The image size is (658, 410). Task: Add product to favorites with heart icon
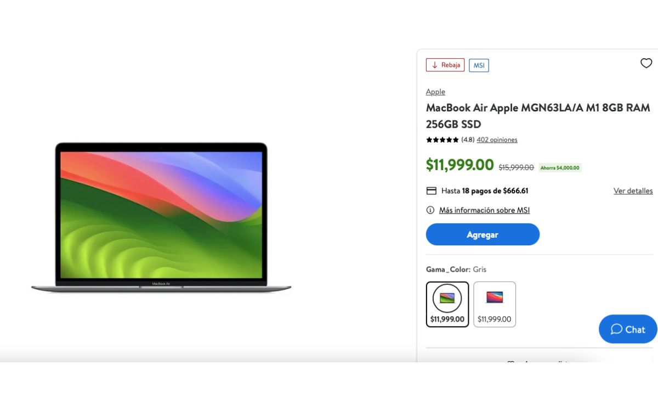click(x=646, y=63)
